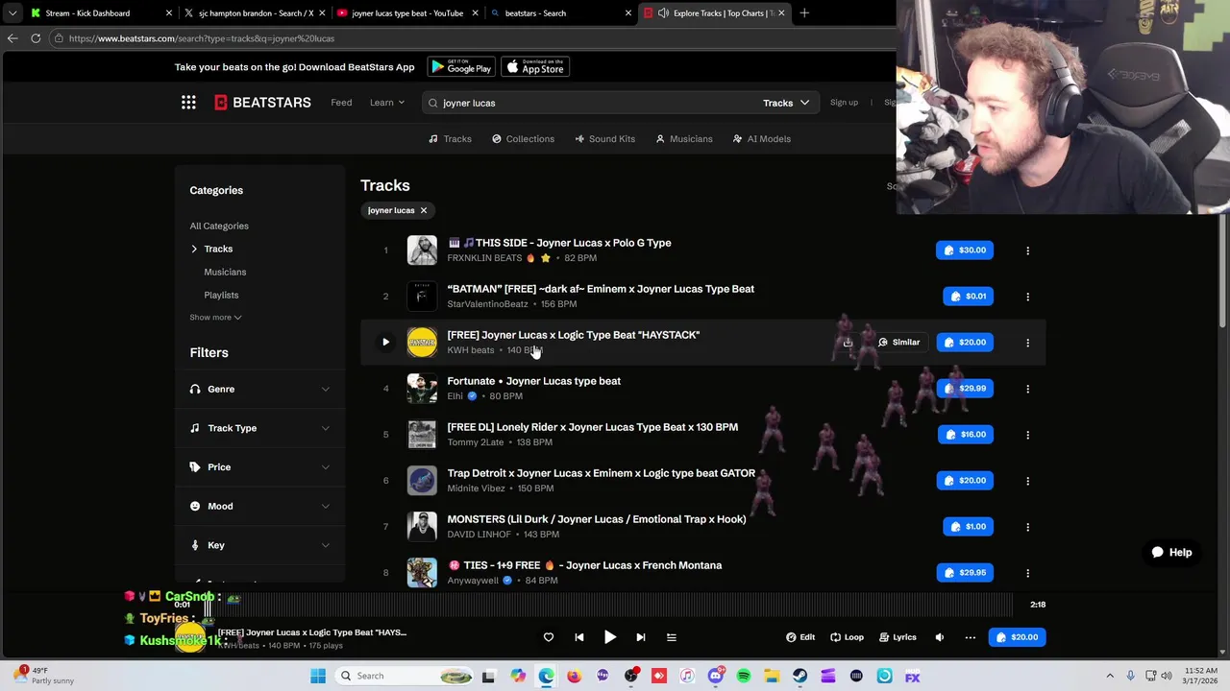1230x691 pixels.
Task: Open more options for HAYSTACK track
Action: (x=1027, y=343)
